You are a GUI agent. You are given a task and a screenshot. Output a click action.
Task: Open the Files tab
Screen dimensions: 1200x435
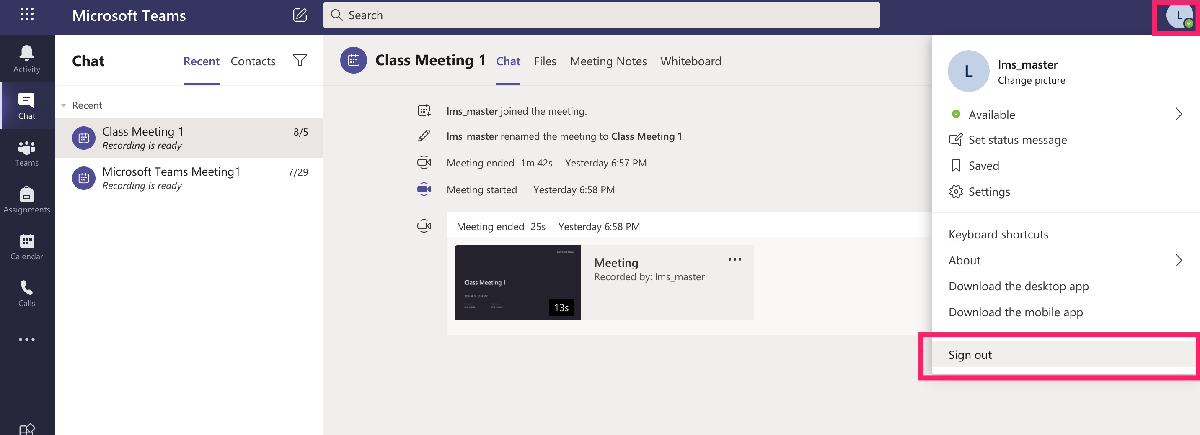(545, 61)
